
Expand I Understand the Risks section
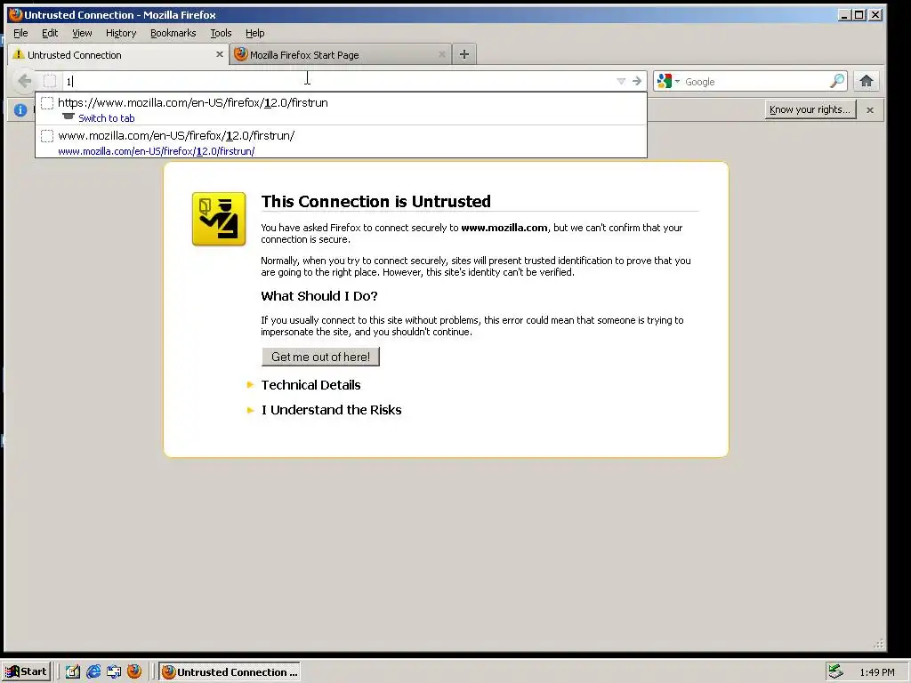pos(331,409)
